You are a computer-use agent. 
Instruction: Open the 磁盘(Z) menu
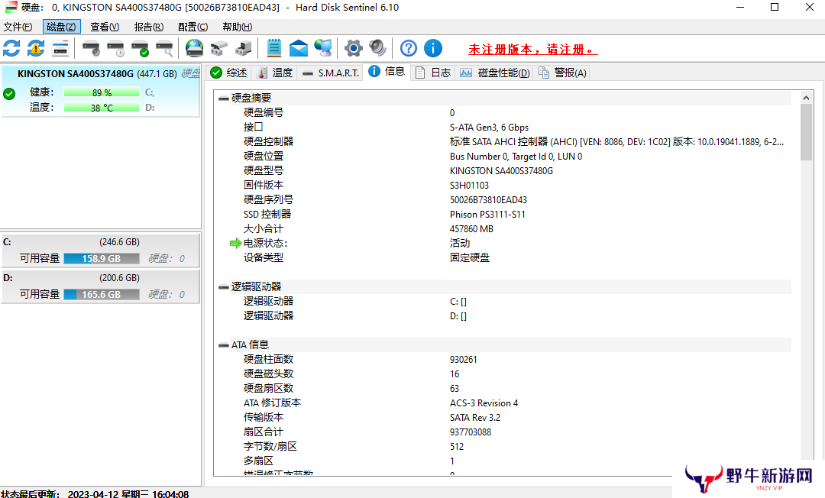coord(62,27)
